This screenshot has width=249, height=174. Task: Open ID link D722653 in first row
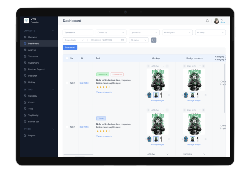[x=84, y=83]
